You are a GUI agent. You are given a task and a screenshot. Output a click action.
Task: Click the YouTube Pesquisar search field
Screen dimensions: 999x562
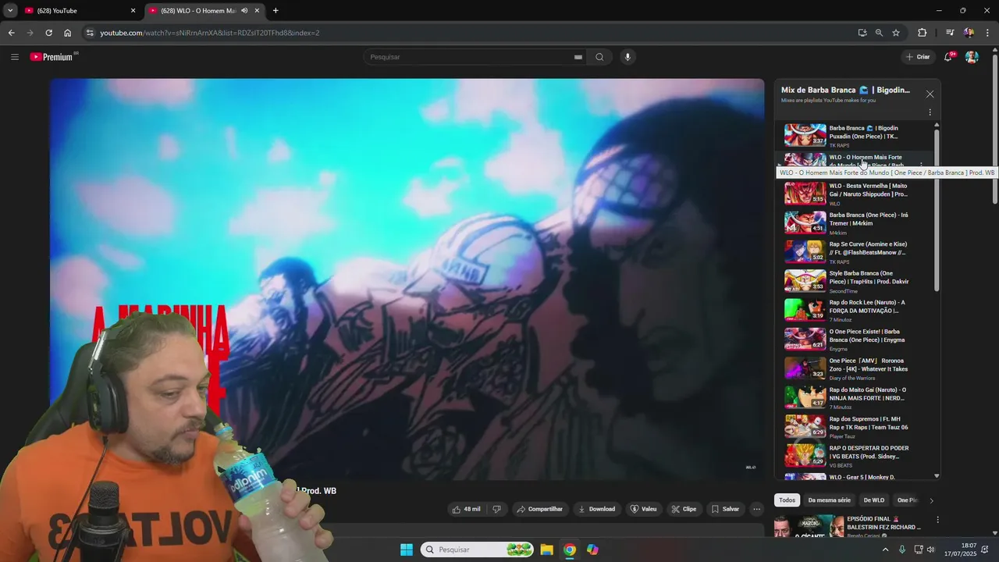coord(468,57)
